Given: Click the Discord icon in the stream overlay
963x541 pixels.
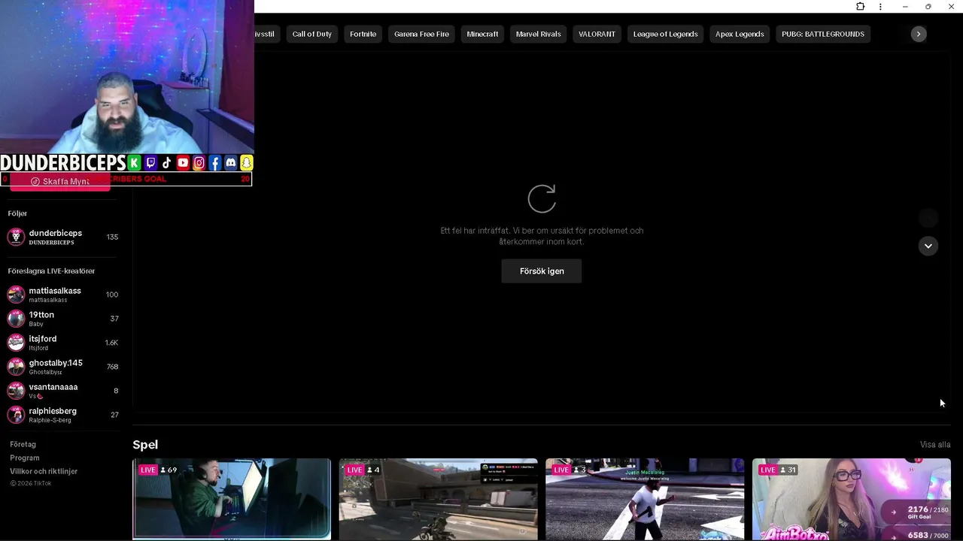Looking at the screenshot, I should (231, 163).
